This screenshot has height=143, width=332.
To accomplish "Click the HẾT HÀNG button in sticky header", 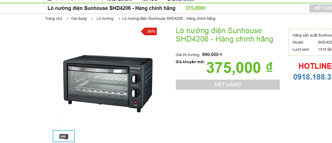I will coord(321,8).
